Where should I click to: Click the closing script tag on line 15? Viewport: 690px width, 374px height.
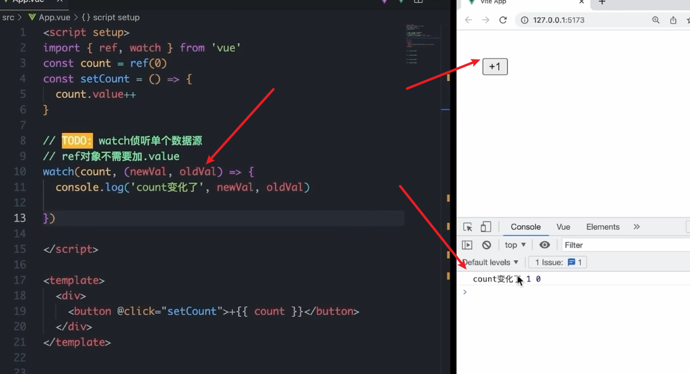(x=70, y=249)
